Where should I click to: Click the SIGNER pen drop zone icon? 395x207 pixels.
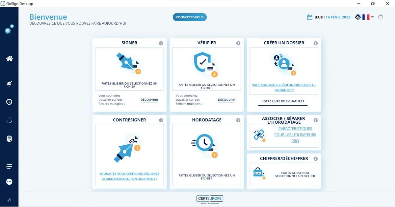pos(129,63)
